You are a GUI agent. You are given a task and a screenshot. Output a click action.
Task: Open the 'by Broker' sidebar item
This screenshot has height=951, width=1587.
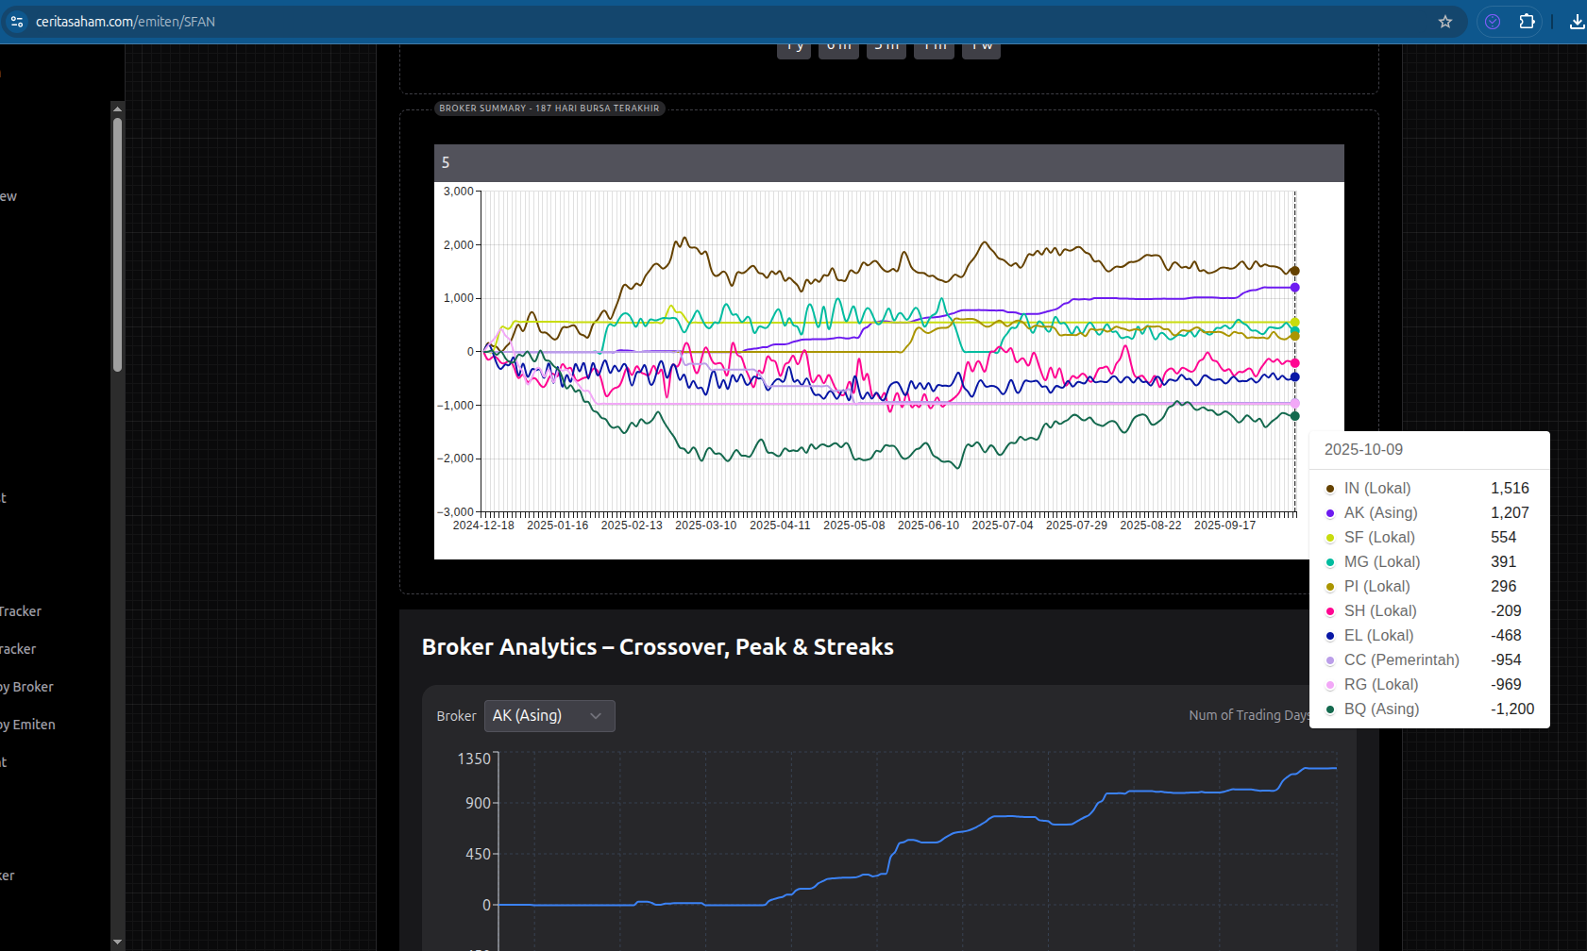point(28,687)
